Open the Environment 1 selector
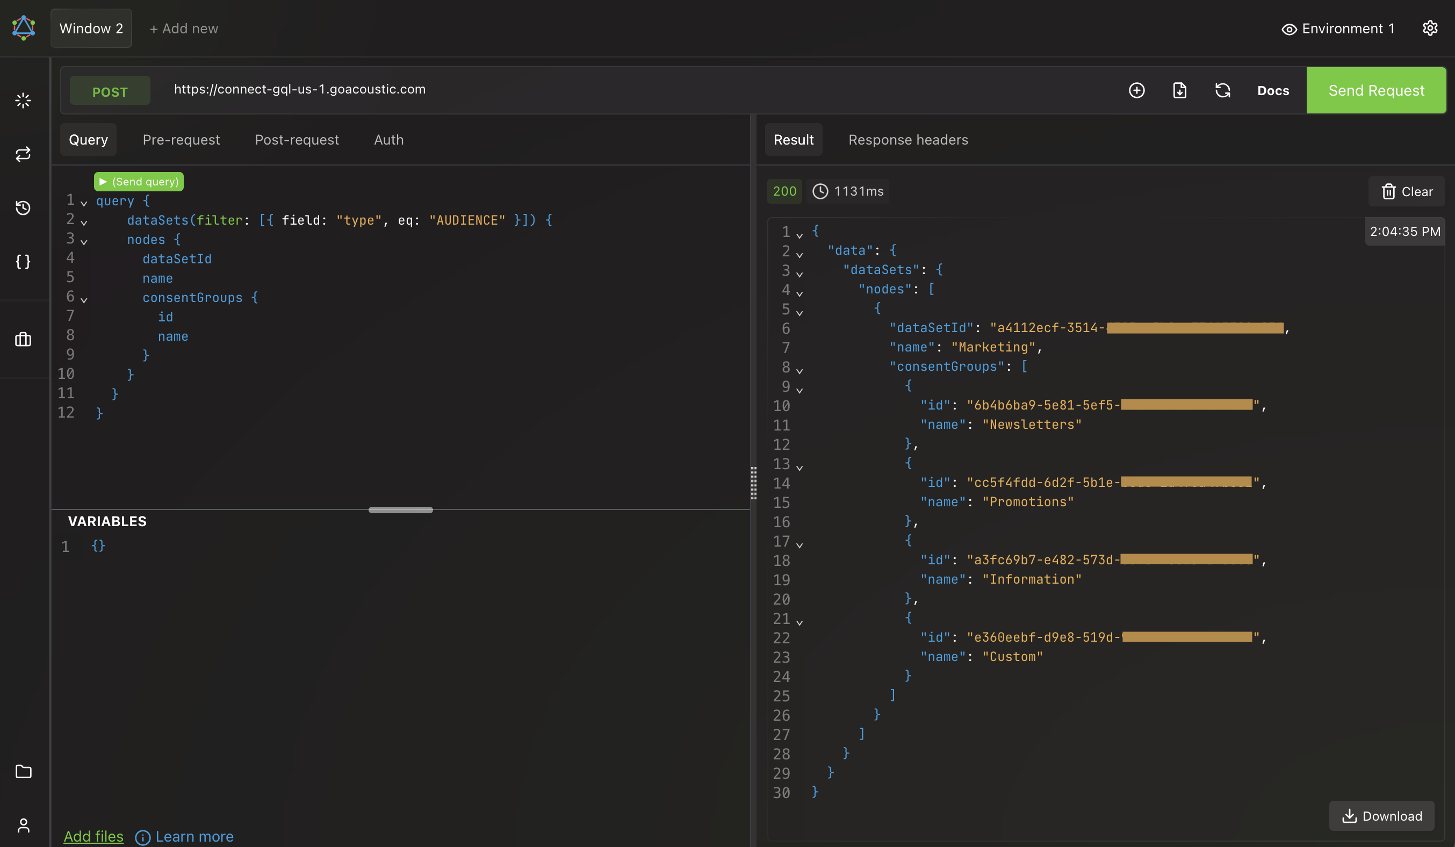The height and width of the screenshot is (847, 1455). point(1338,28)
